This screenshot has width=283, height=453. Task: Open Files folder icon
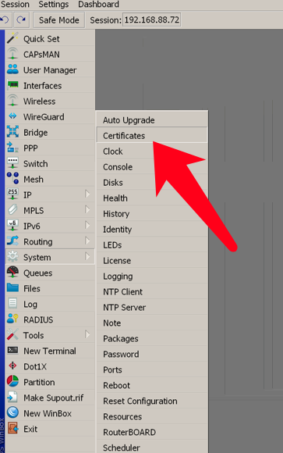click(12, 288)
